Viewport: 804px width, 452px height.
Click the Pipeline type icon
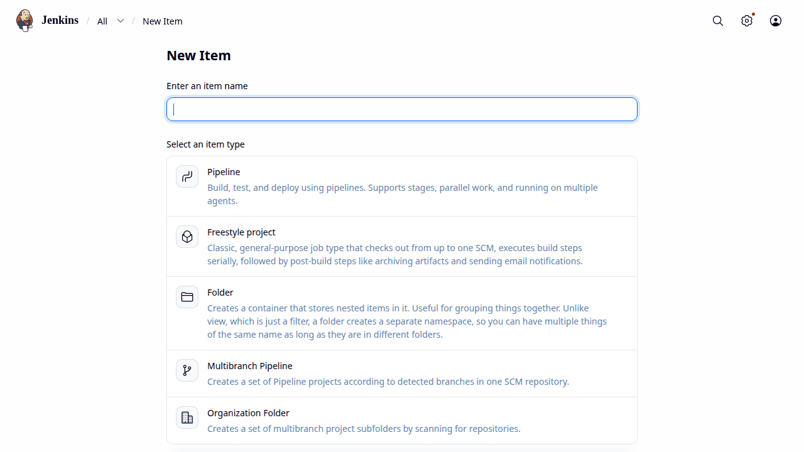[x=187, y=176]
